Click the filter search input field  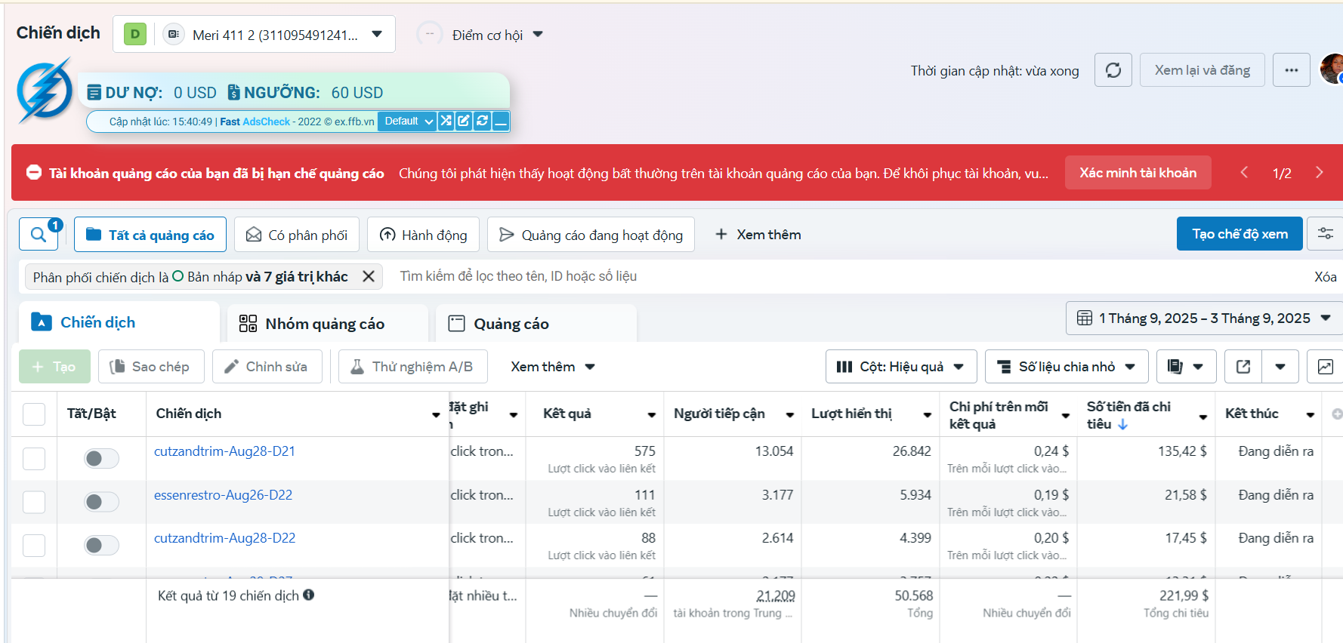846,276
